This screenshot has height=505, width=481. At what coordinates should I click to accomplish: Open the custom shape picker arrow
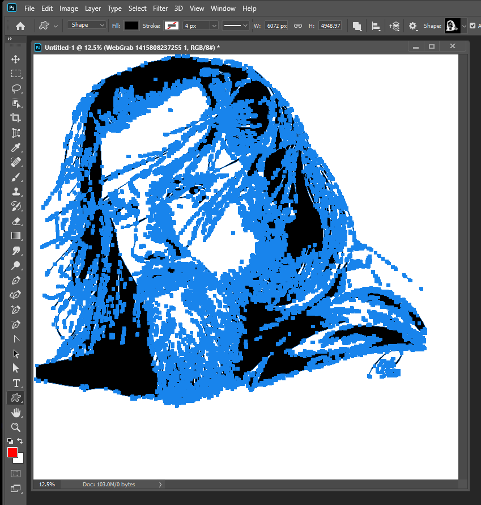pos(464,26)
